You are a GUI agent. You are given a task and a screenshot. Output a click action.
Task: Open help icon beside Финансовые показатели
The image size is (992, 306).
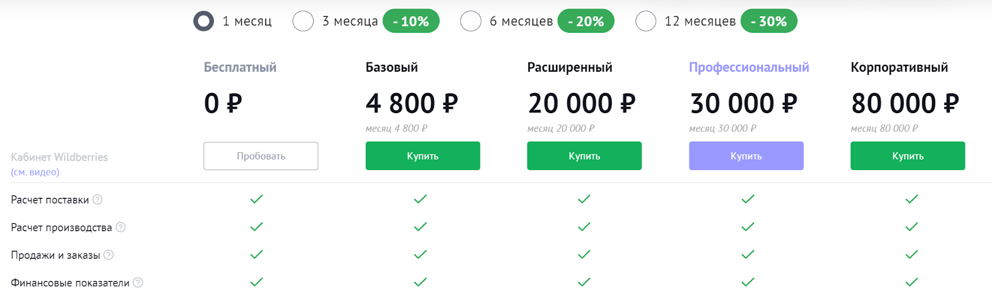(138, 283)
